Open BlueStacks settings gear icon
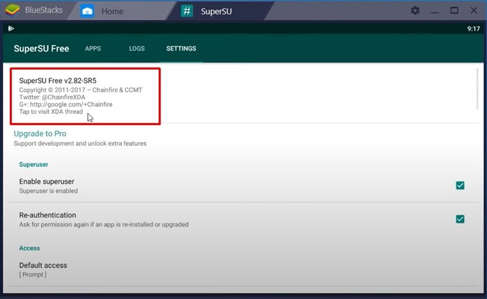 coord(415,10)
